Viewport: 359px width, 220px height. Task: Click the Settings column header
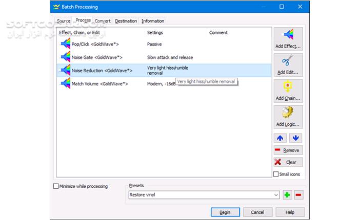pyautogui.click(x=155, y=33)
